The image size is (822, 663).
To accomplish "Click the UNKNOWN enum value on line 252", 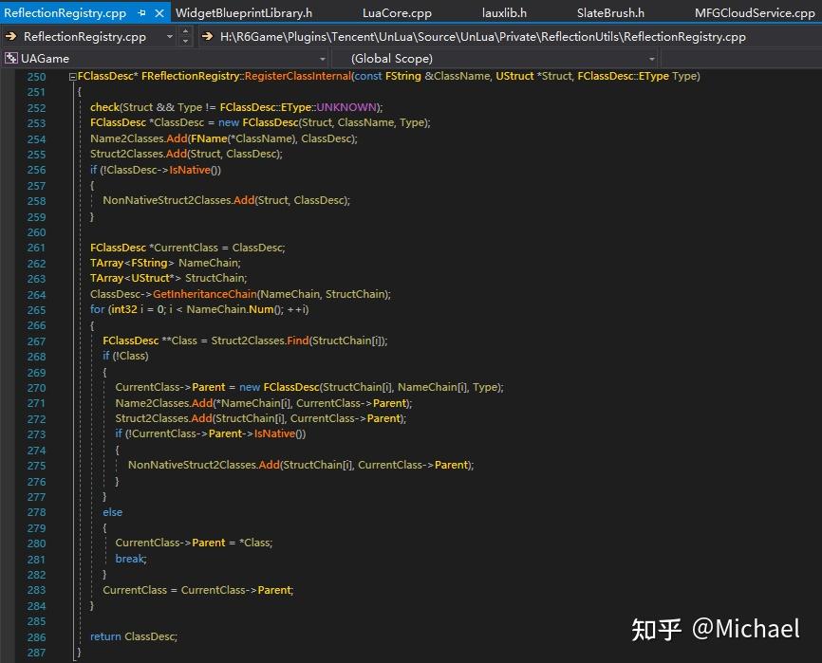I will [346, 107].
